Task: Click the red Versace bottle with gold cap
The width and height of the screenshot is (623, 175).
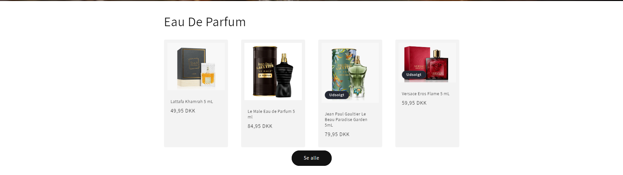Action: [x=437, y=65]
